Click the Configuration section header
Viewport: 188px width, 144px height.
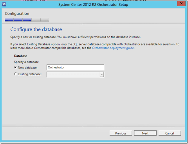point(17,14)
